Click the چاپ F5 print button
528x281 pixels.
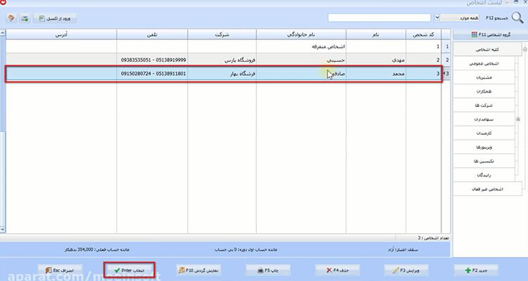pyautogui.click(x=268, y=270)
